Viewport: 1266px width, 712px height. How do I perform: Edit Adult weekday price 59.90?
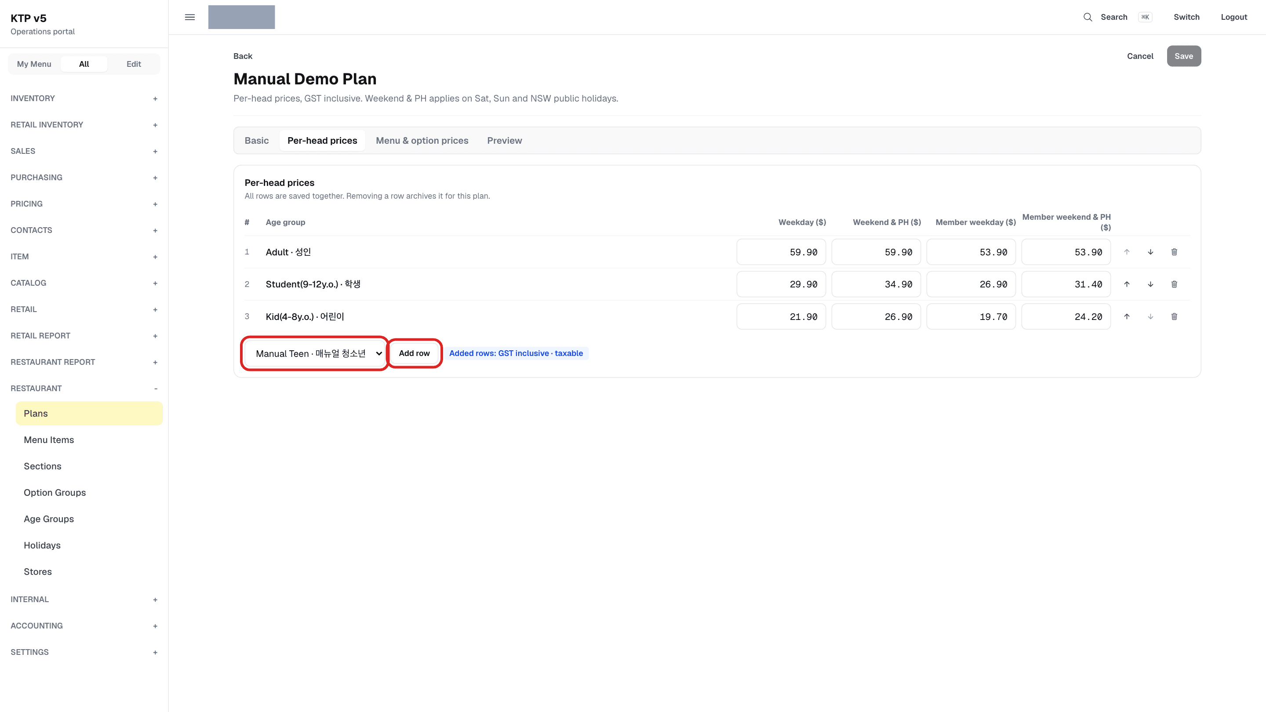point(781,252)
